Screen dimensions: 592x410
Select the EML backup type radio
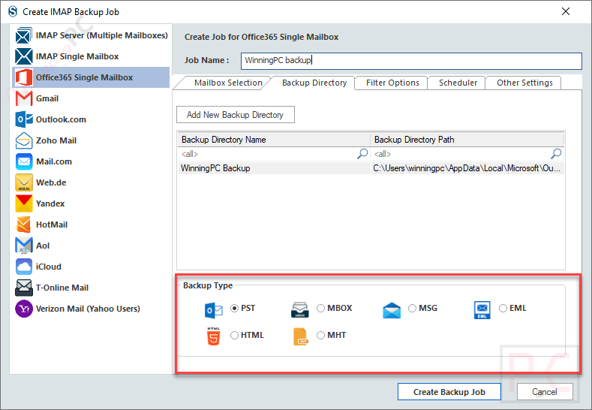click(503, 309)
